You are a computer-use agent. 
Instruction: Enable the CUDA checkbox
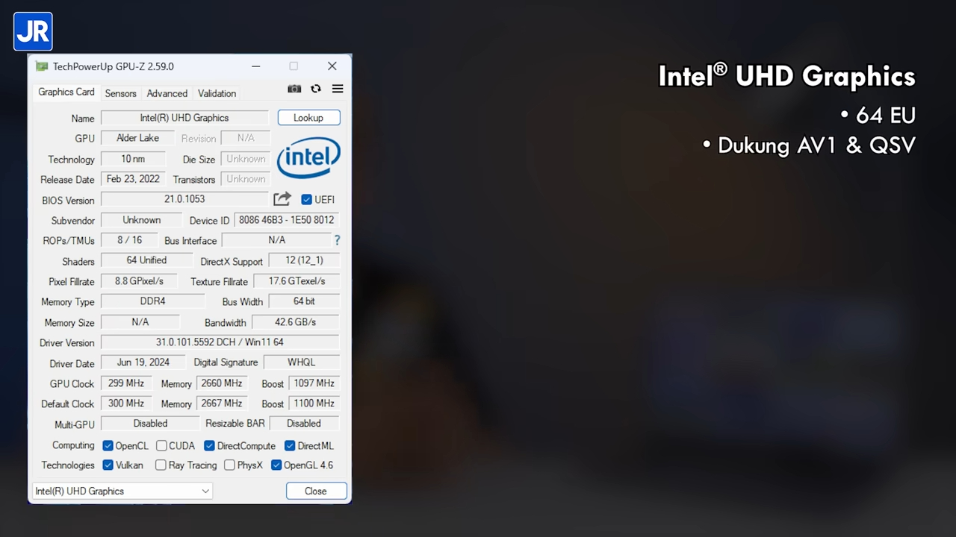pyautogui.click(x=161, y=446)
